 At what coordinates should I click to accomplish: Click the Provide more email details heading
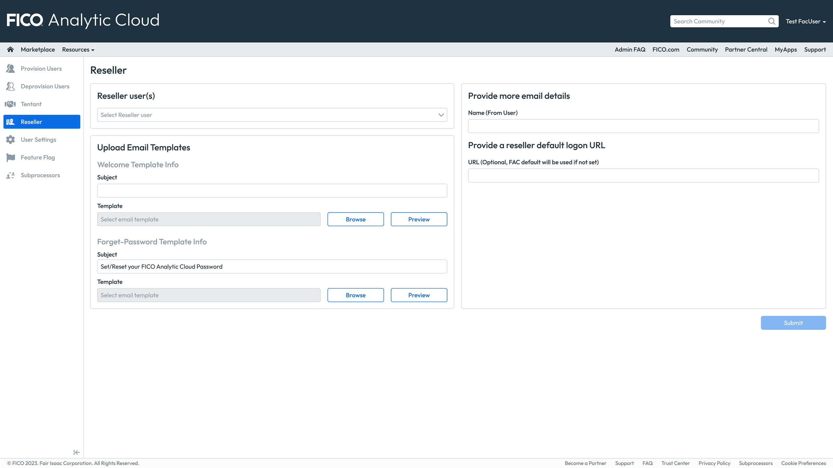coord(519,96)
